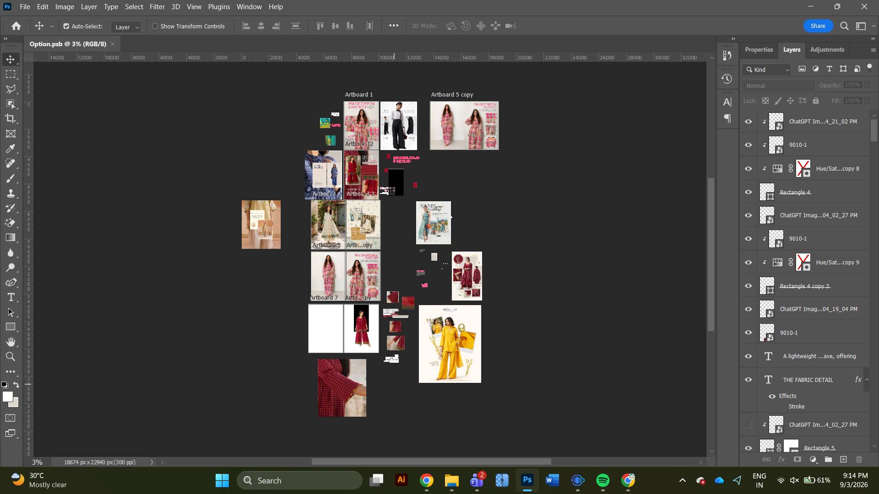Click the Share button

[x=818, y=26]
